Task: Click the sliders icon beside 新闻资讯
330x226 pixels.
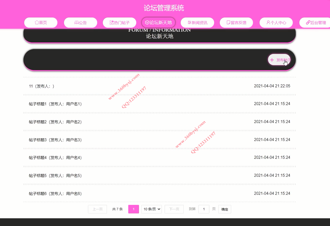Action: point(189,22)
